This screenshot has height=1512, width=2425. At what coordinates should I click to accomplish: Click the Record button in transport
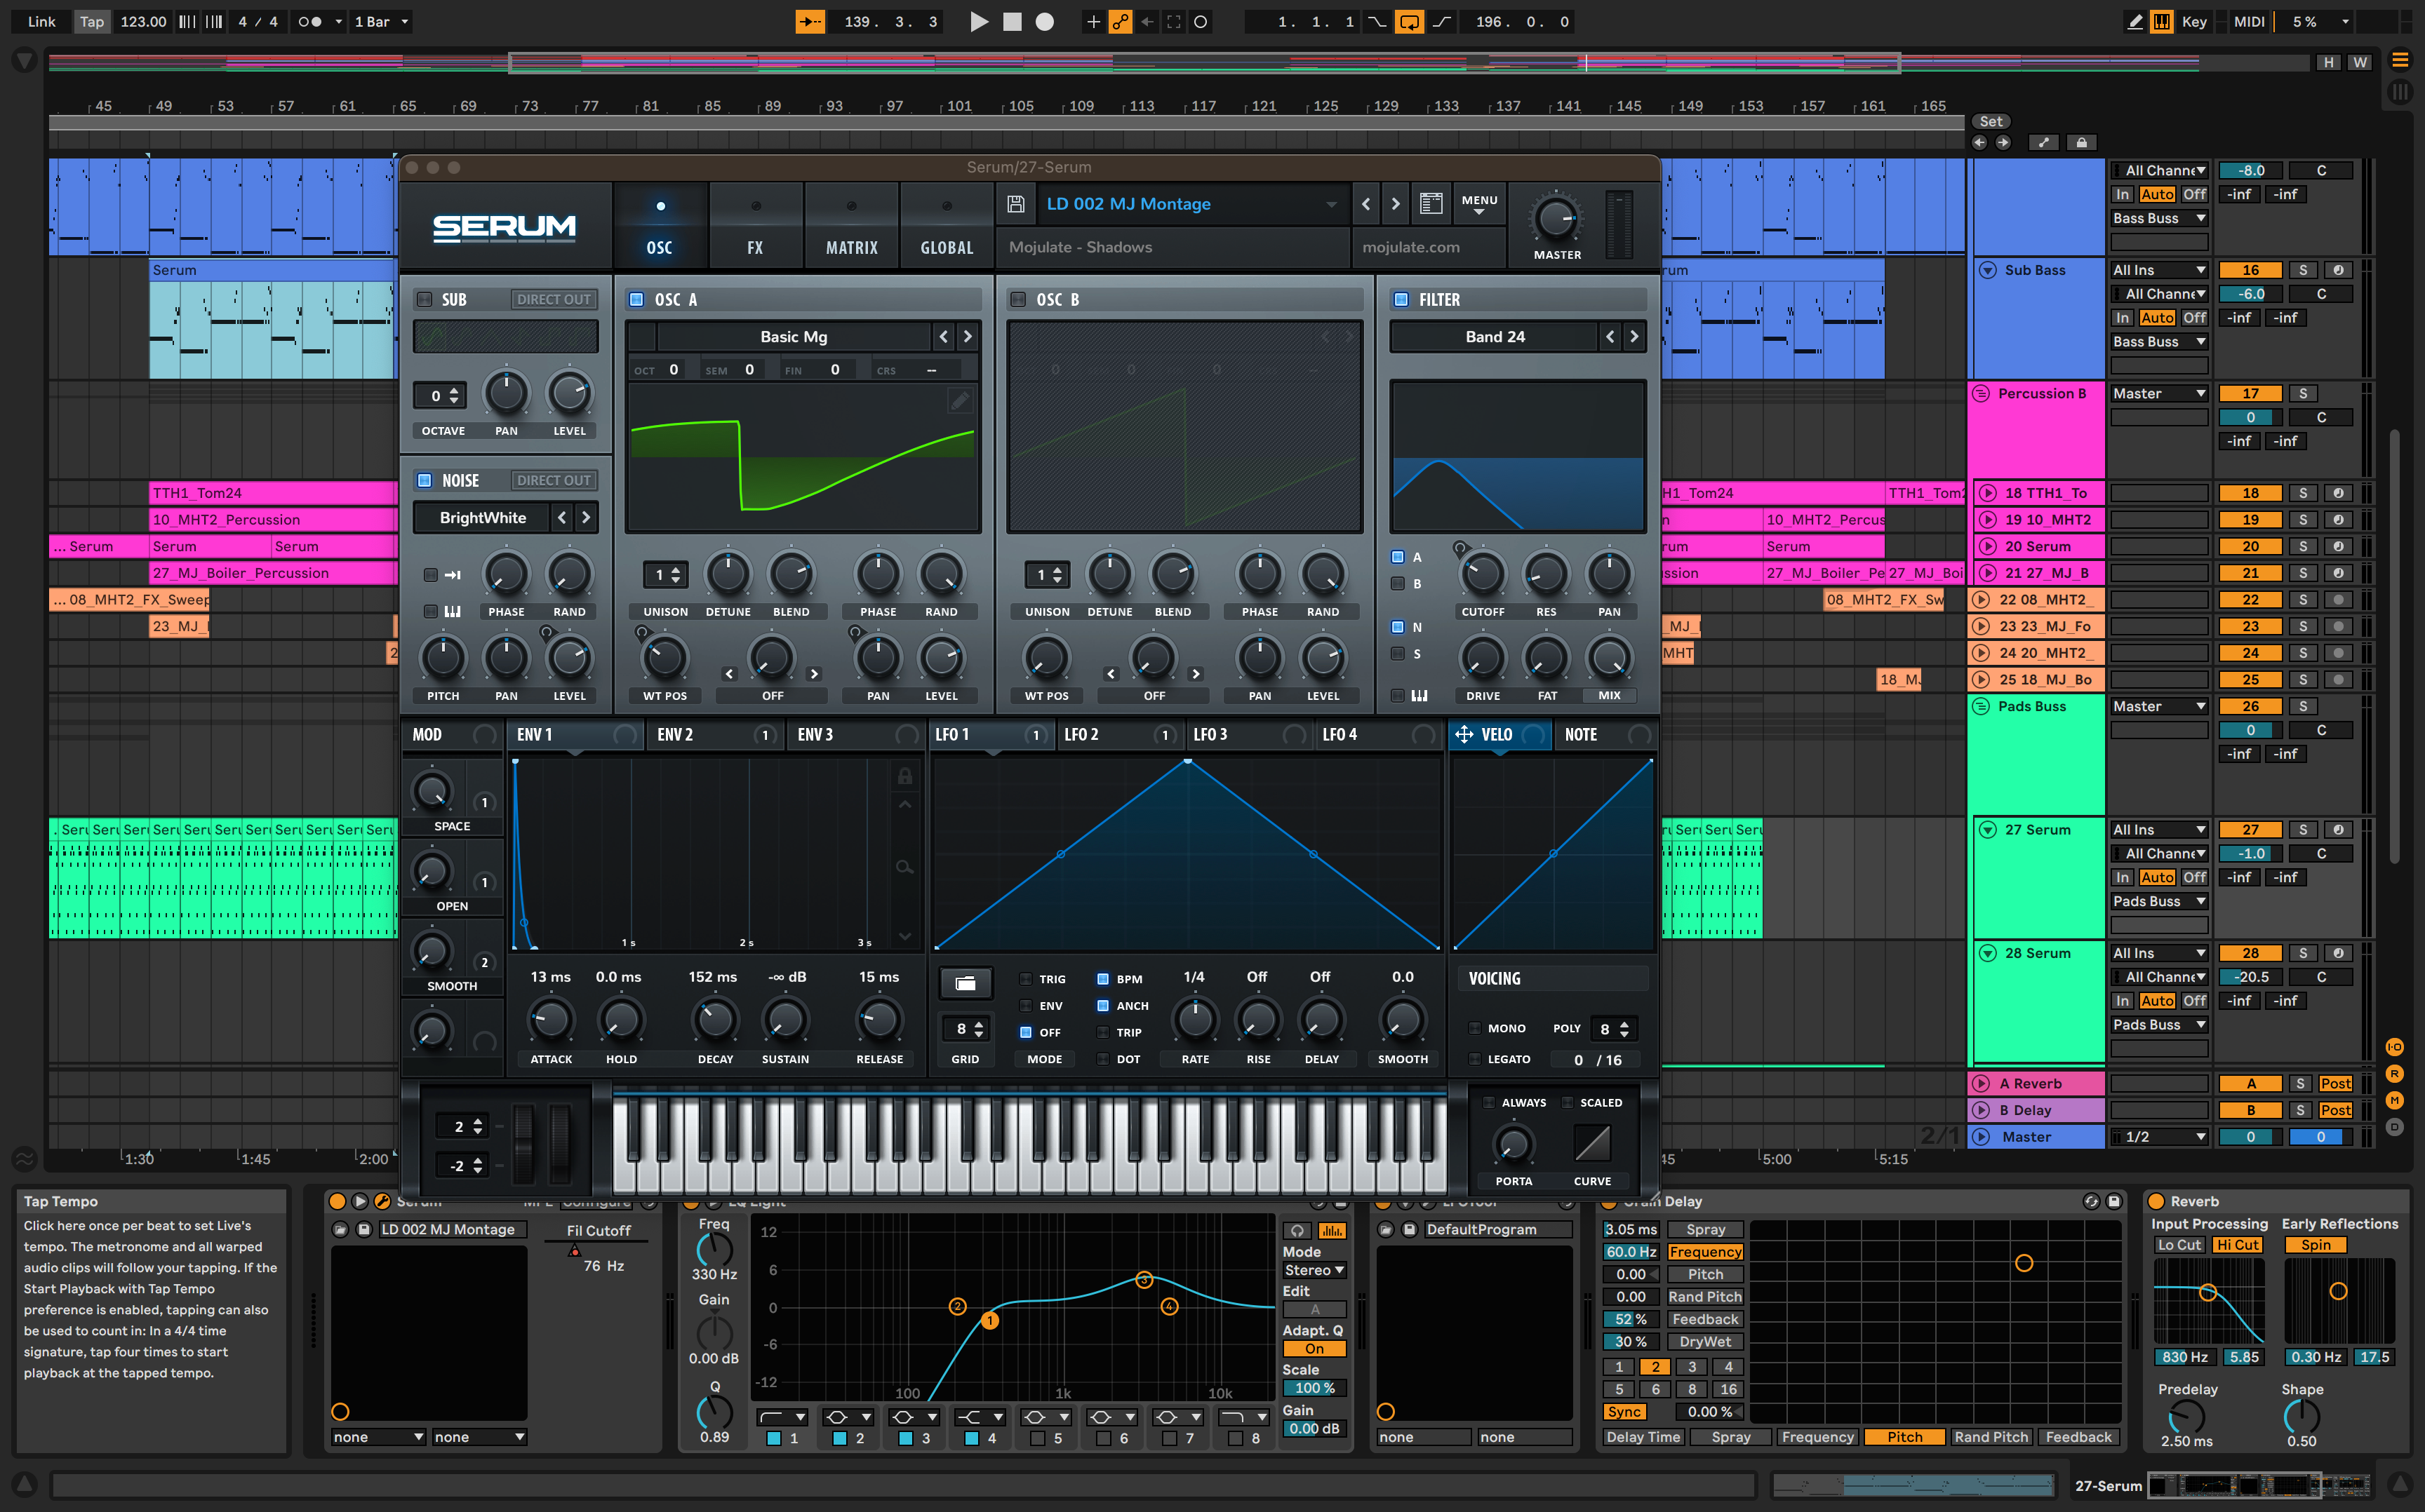[x=1044, y=21]
